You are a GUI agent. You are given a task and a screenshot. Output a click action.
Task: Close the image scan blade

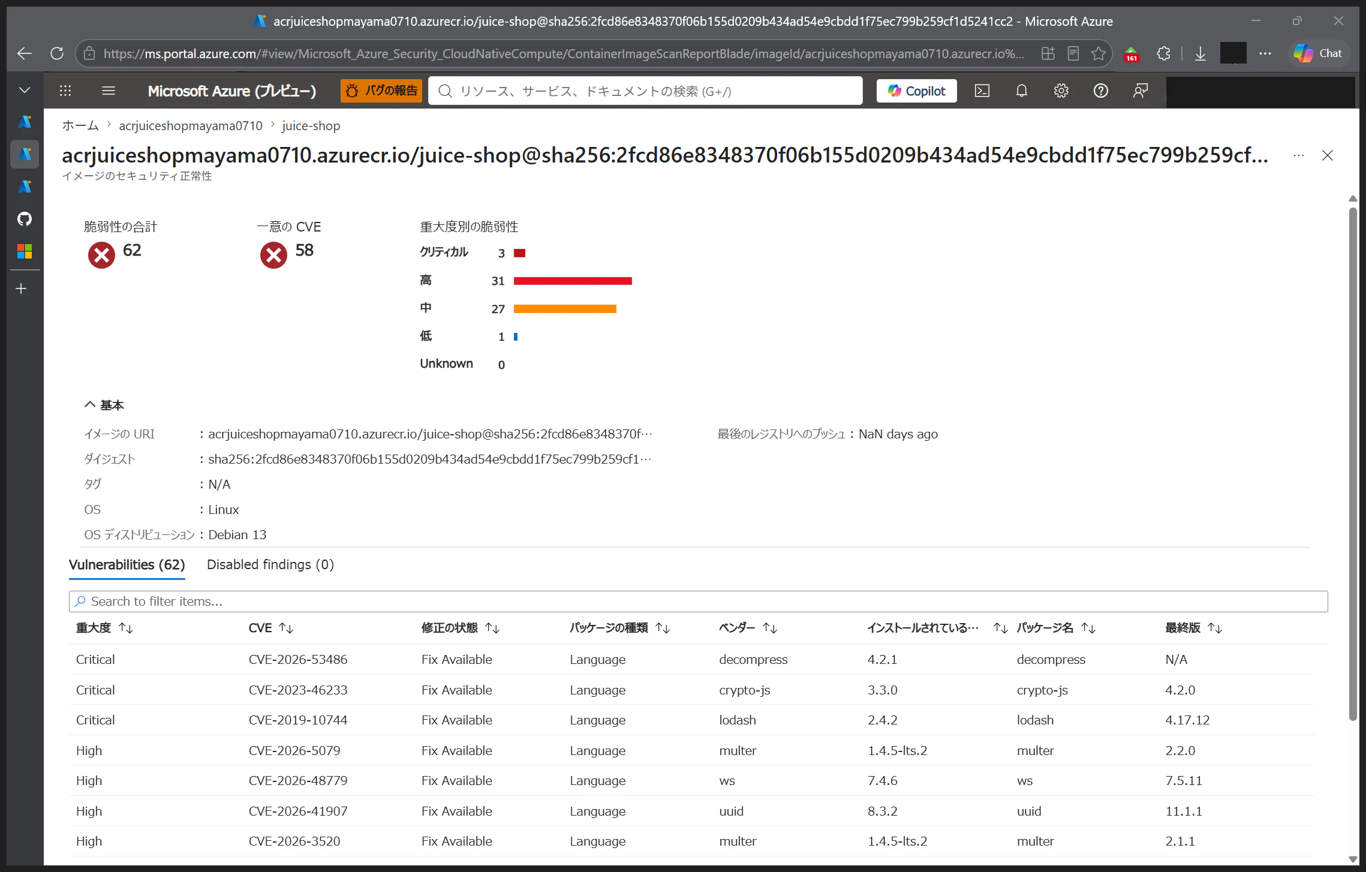tap(1328, 155)
